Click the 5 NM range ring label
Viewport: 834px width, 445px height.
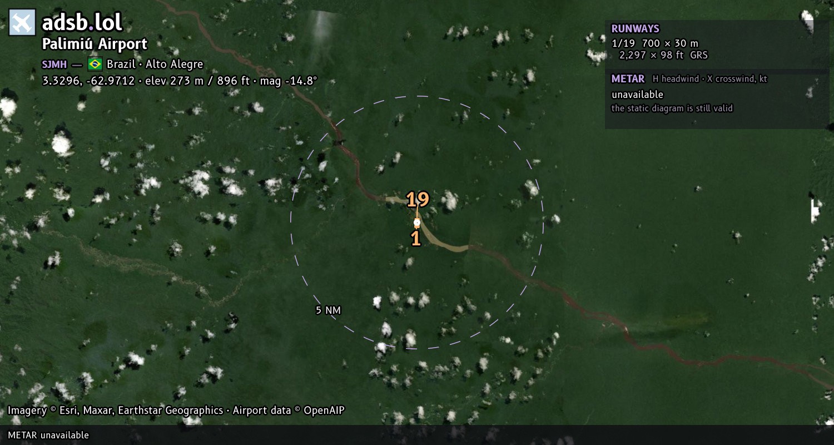pos(328,310)
